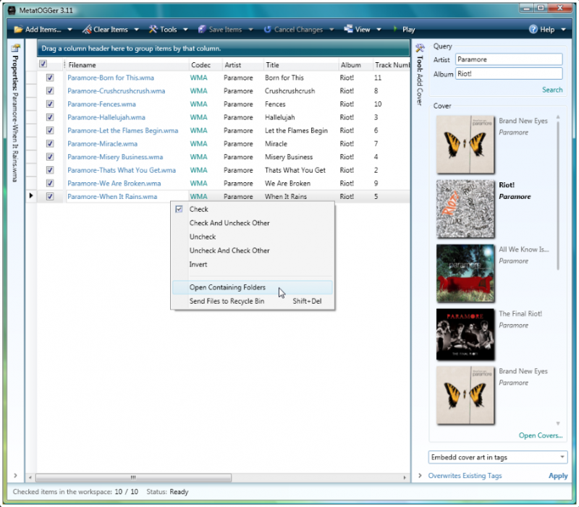Click the View toolbar icon
This screenshot has width=579, height=507.
point(348,30)
